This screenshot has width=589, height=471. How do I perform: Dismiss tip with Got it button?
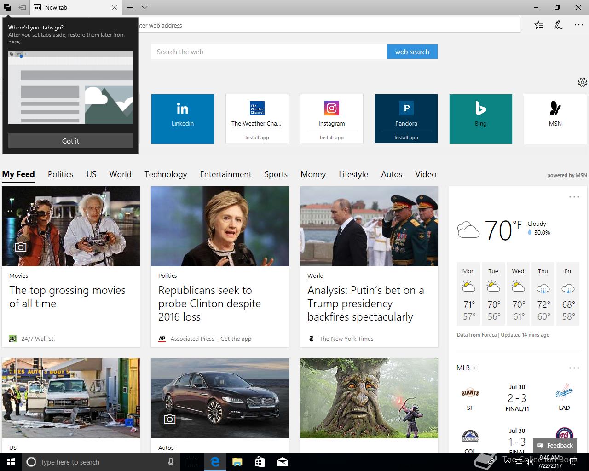tap(70, 141)
